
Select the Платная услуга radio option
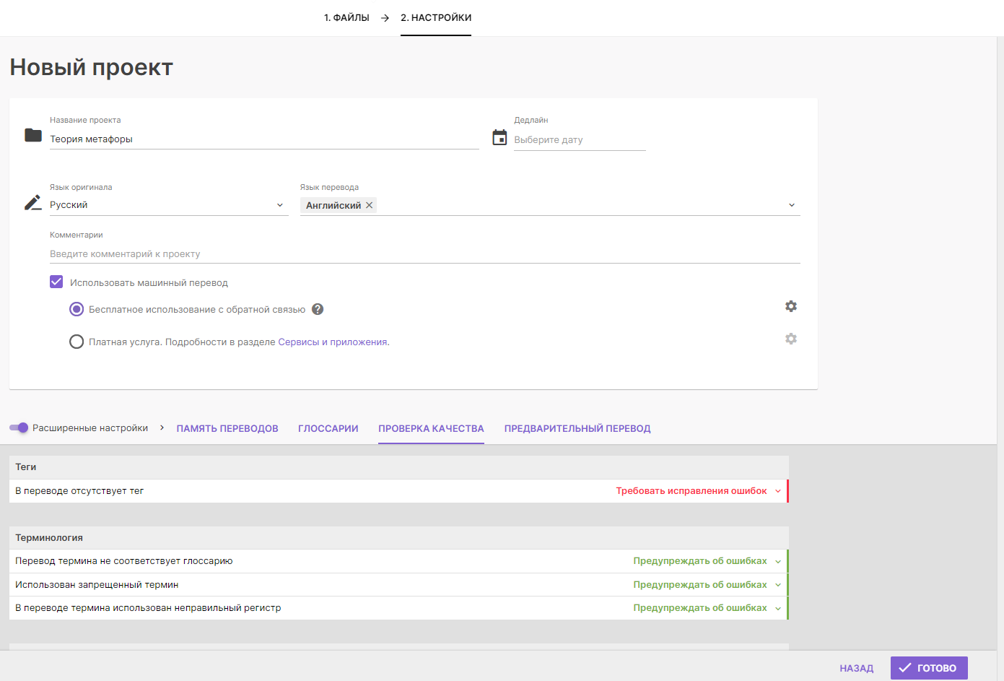pyautogui.click(x=77, y=342)
